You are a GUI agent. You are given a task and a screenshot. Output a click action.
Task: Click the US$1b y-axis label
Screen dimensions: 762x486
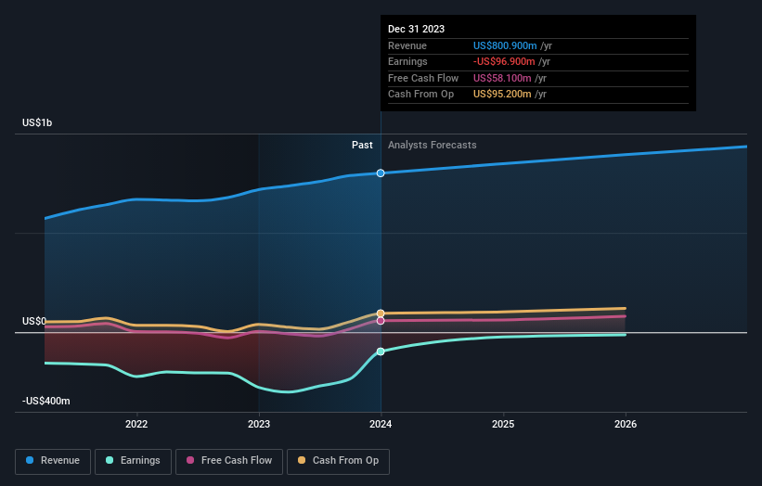coord(37,122)
